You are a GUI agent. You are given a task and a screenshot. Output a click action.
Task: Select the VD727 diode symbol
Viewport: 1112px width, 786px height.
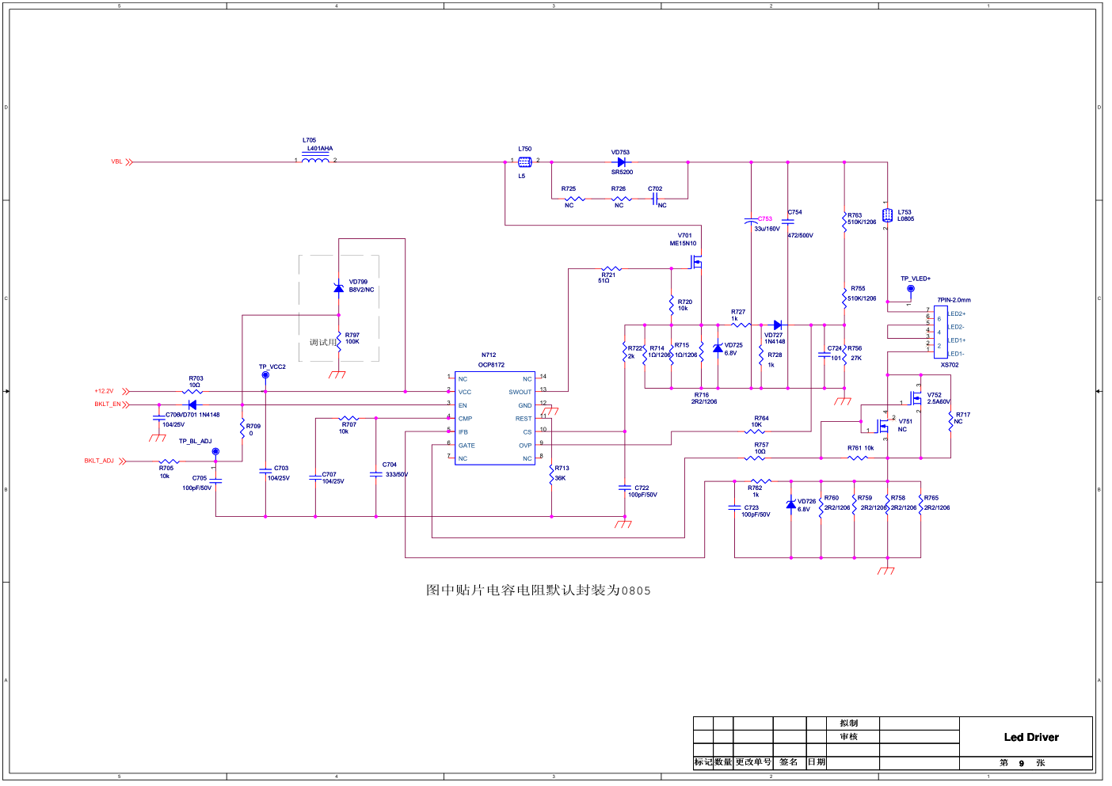click(777, 325)
